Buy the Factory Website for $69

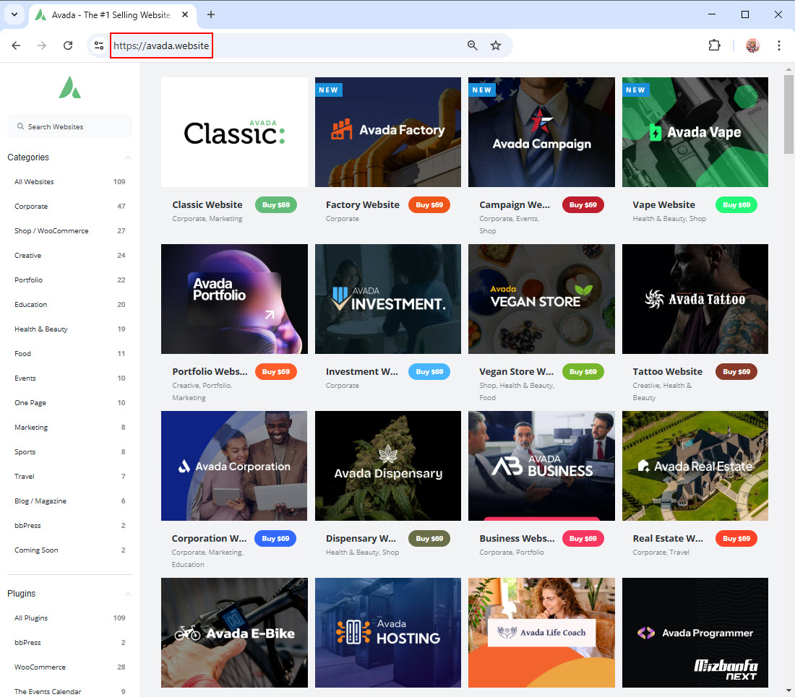(x=429, y=204)
